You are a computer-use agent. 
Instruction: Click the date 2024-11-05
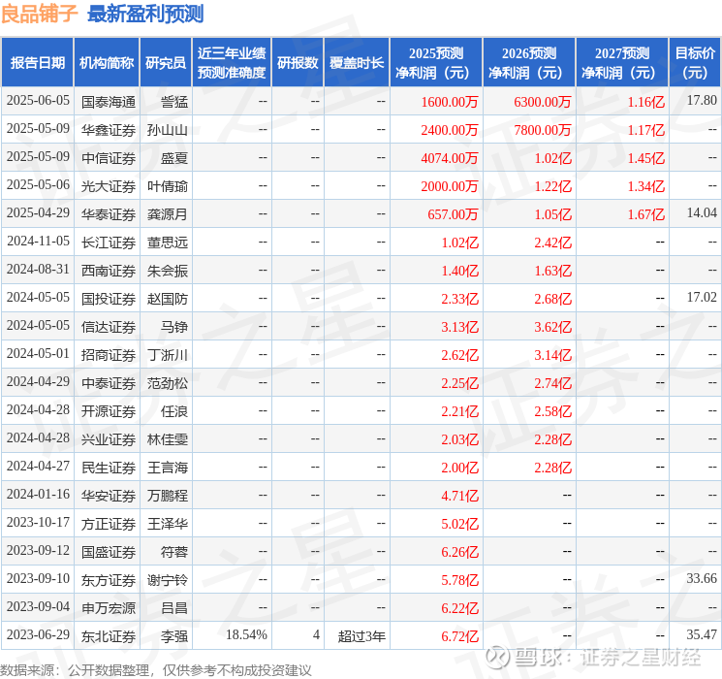click(x=38, y=242)
